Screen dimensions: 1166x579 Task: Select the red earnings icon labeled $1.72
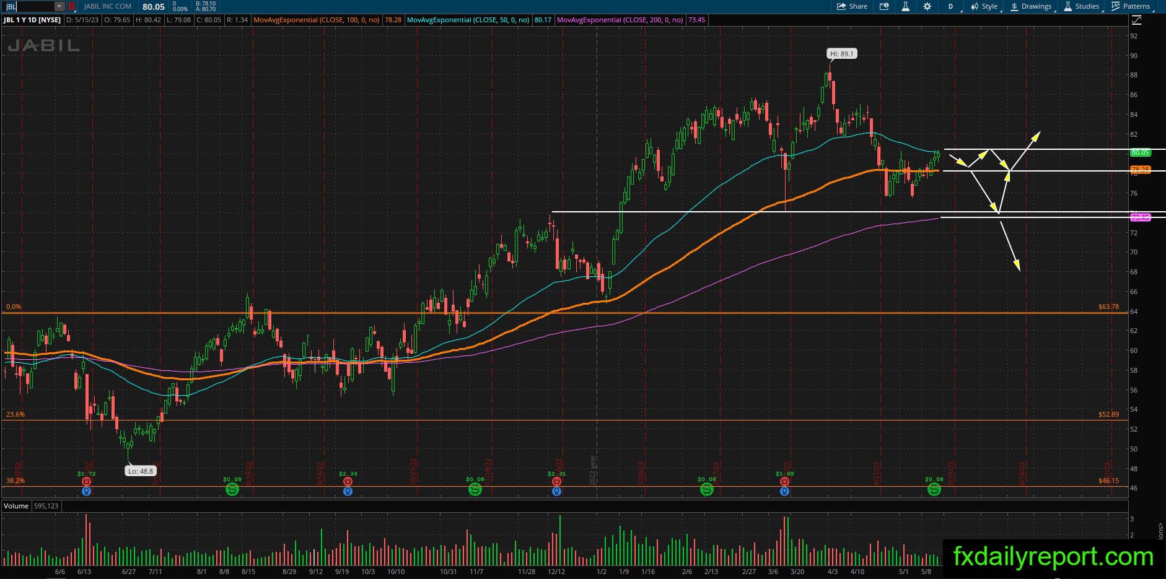[87, 481]
